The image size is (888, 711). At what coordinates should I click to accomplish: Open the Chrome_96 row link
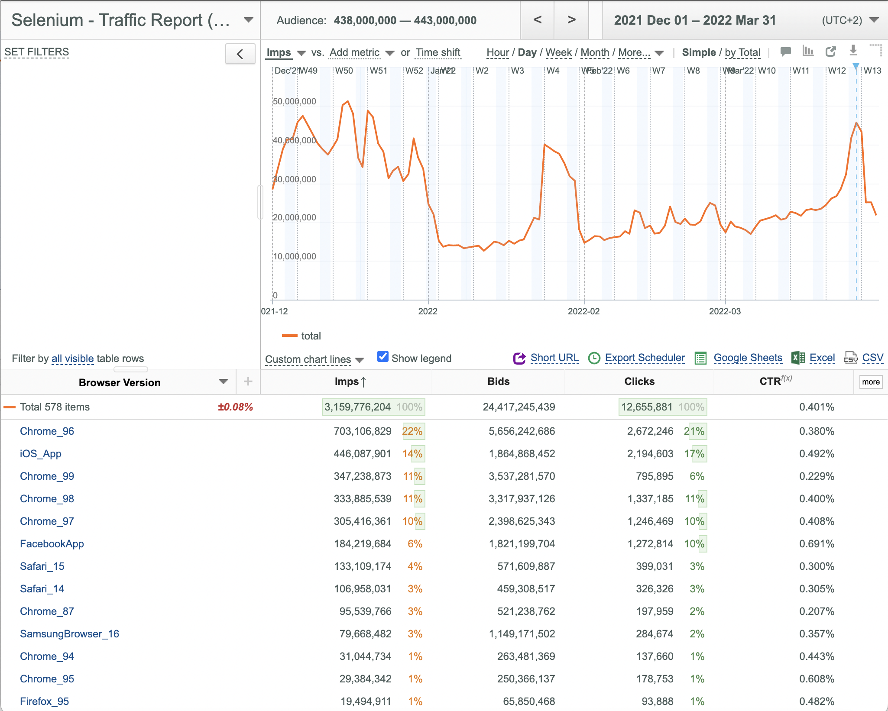(x=47, y=431)
